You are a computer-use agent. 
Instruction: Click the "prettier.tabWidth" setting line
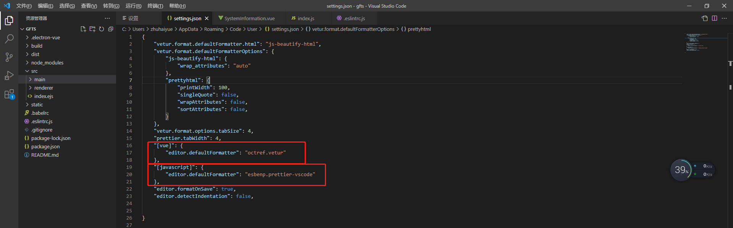[x=187, y=138]
